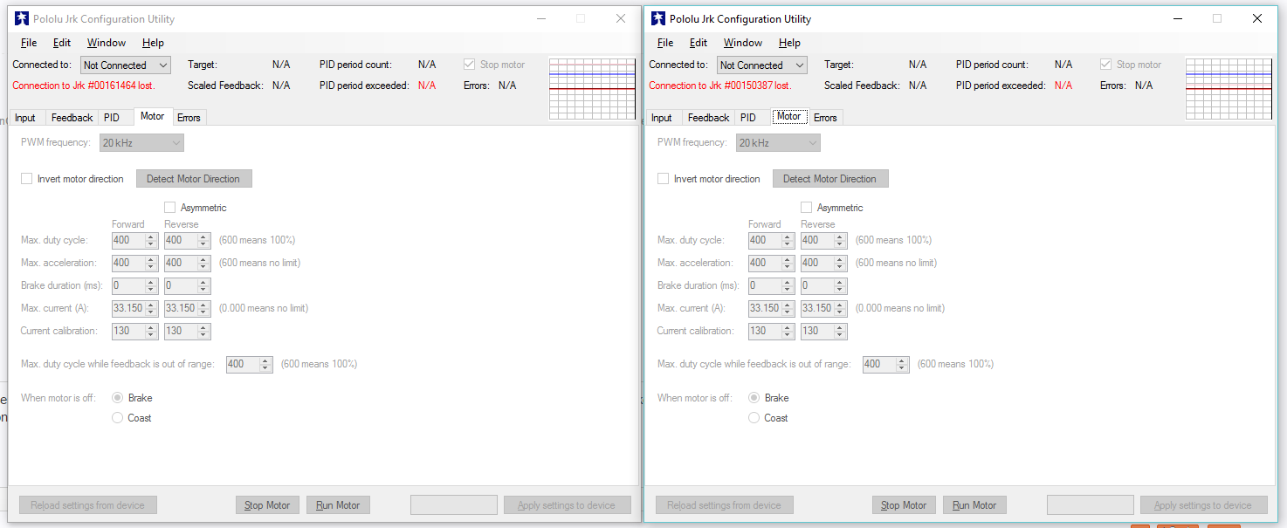Viewport: 1287px width, 528px height.
Task: Open the Help menu in the #00150387 window
Action: click(x=789, y=43)
